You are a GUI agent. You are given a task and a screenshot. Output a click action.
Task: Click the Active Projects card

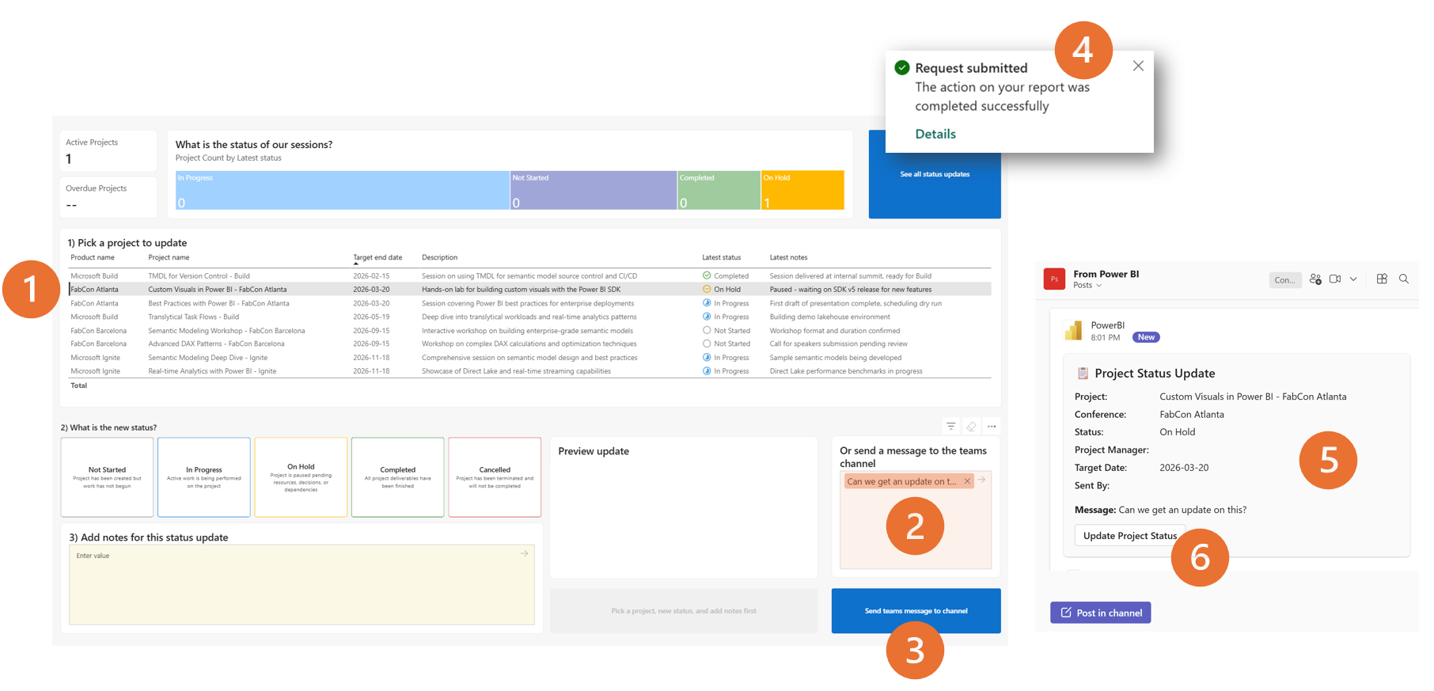tap(108, 151)
